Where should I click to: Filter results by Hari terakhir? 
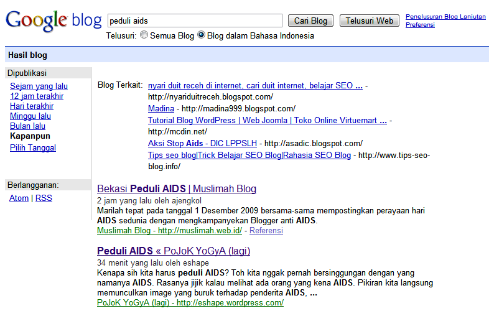click(32, 106)
